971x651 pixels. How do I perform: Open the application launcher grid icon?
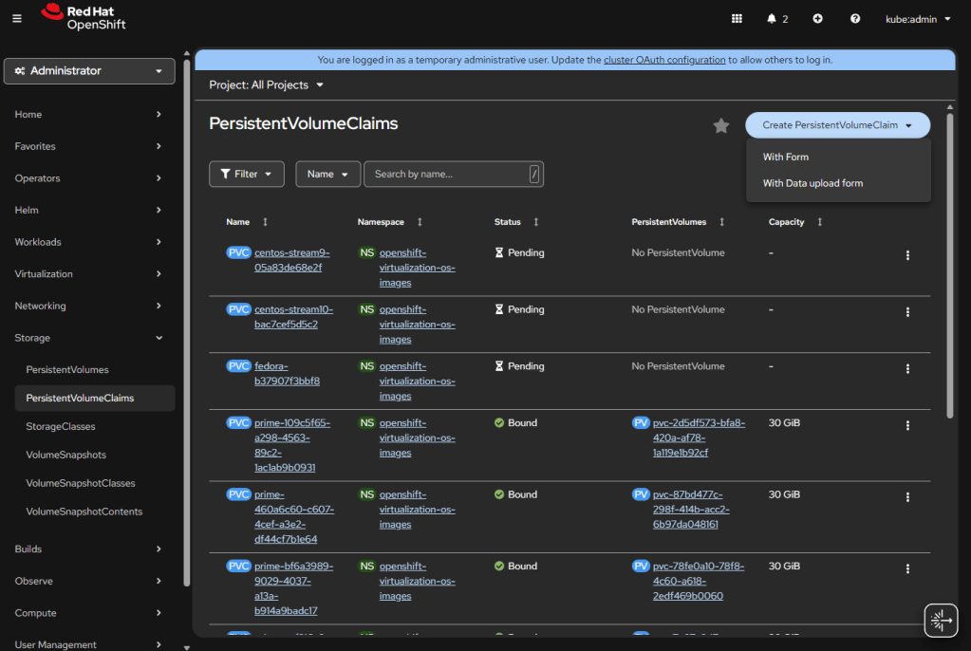point(737,19)
